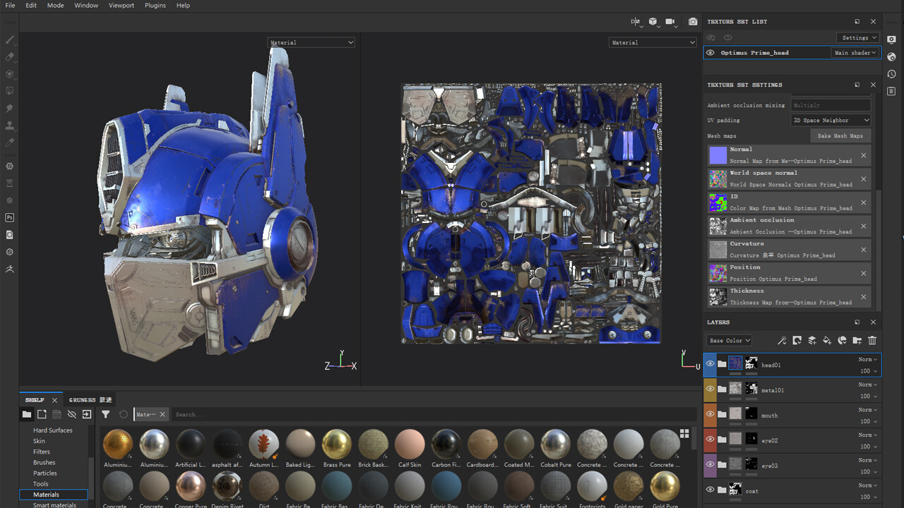Image resolution: width=904 pixels, height=508 pixels.
Task: Click the Bake Mesh Maps button
Action: 840,136
